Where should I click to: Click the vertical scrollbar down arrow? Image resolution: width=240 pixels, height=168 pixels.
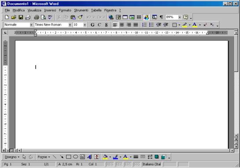pos(236,135)
